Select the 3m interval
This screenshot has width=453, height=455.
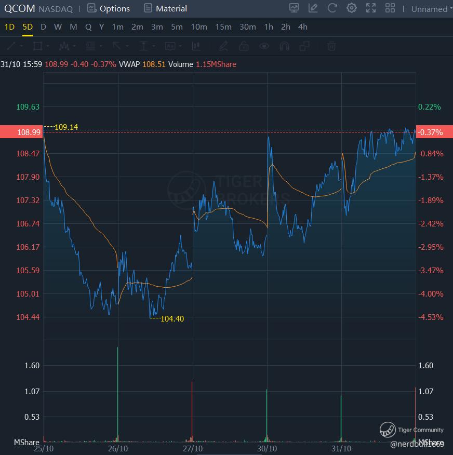(157, 27)
